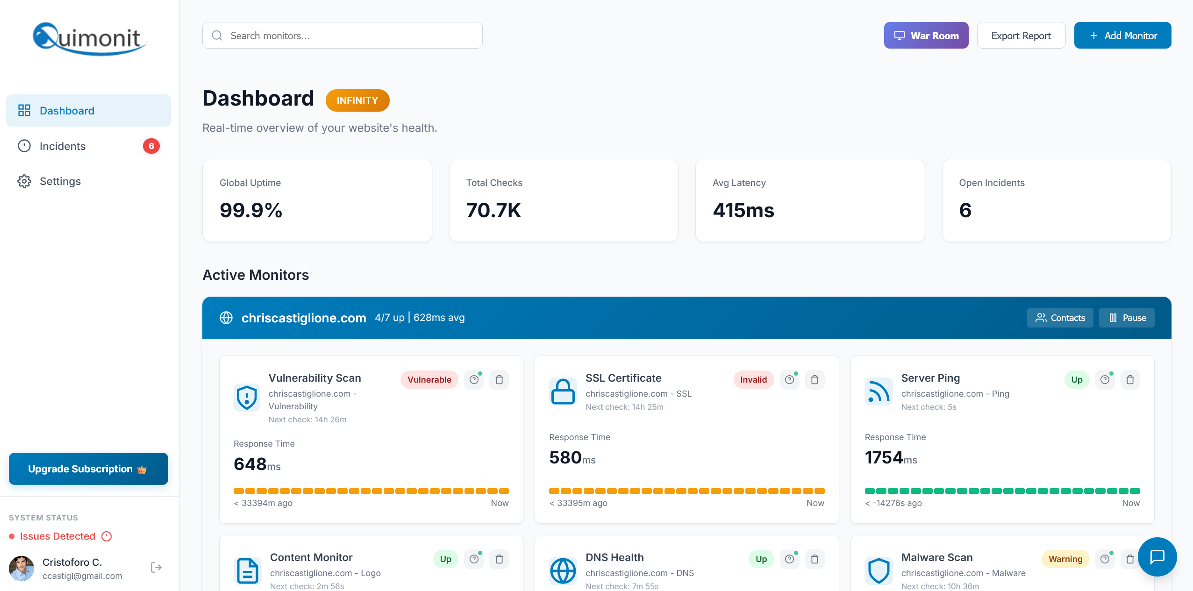The image size is (1193, 591).
Task: Launch the War Room view
Action: pos(926,36)
